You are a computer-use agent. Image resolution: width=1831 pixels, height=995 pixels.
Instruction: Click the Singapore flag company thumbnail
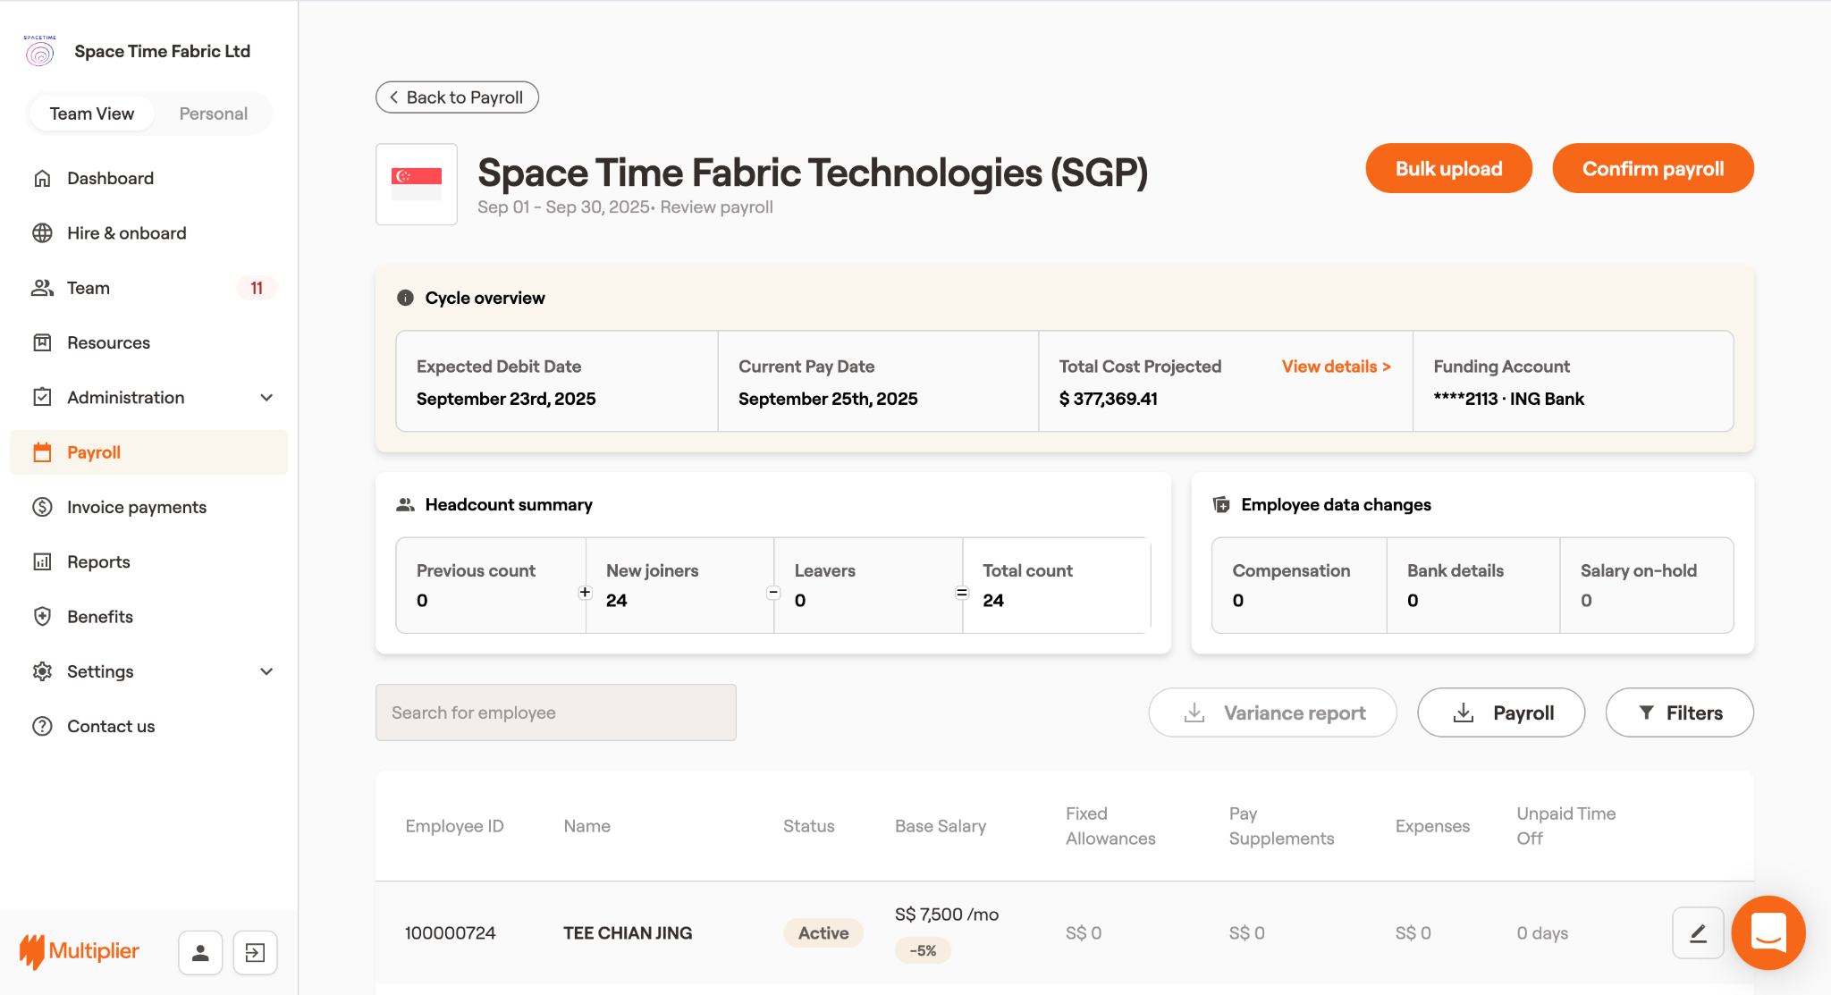[417, 184]
